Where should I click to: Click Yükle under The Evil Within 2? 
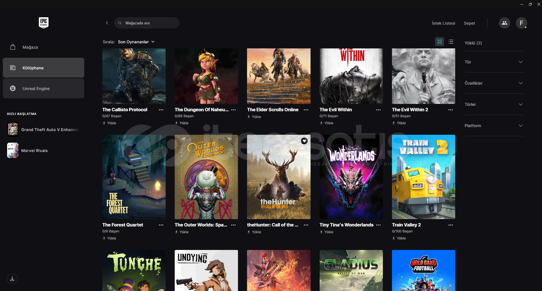coord(399,123)
